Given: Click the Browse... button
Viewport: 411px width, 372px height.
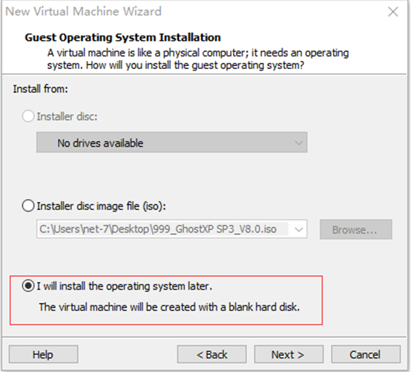Looking at the screenshot, I should pos(355,229).
